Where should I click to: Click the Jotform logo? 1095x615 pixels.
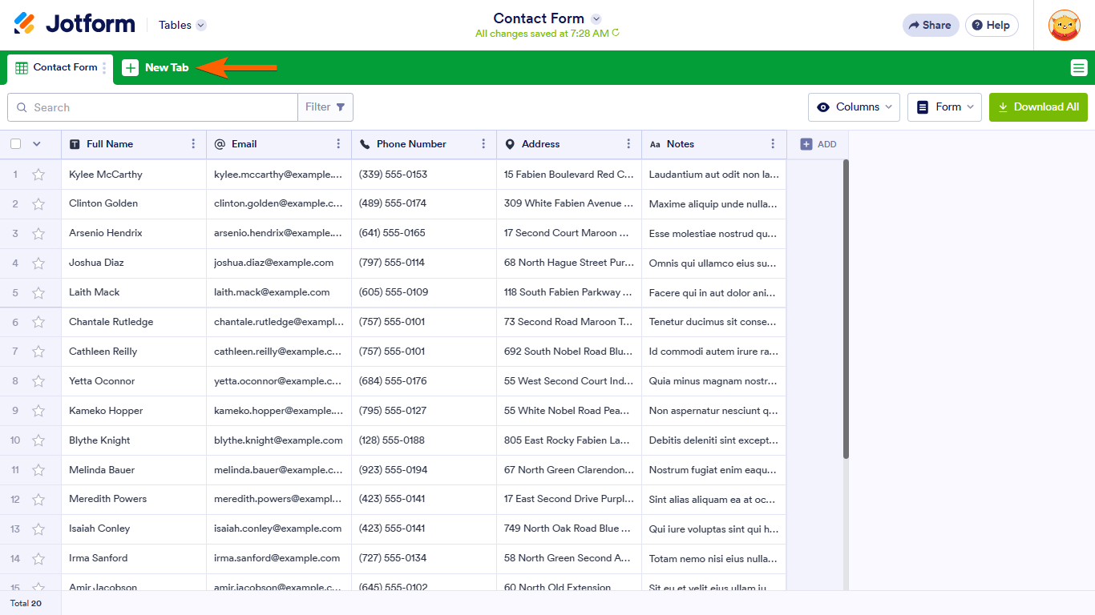(x=75, y=24)
